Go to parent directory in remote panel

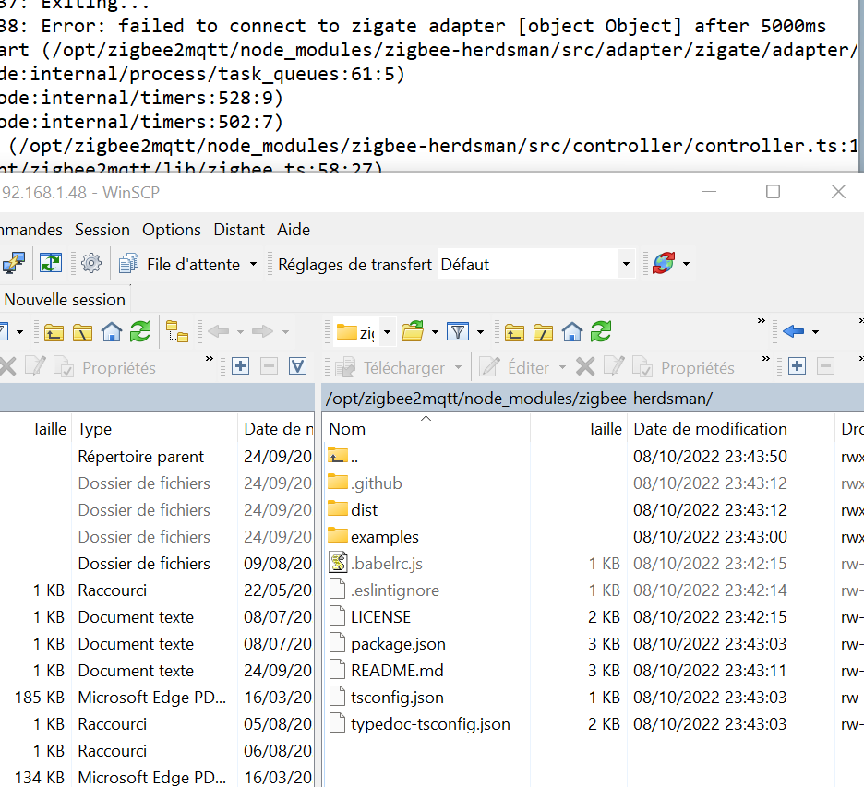tap(514, 332)
